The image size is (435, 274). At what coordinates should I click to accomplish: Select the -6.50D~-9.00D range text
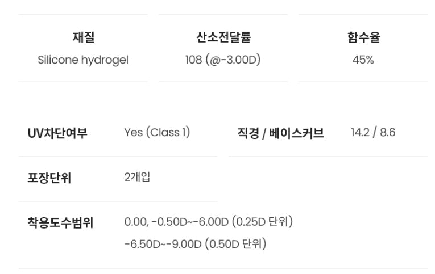click(x=163, y=245)
